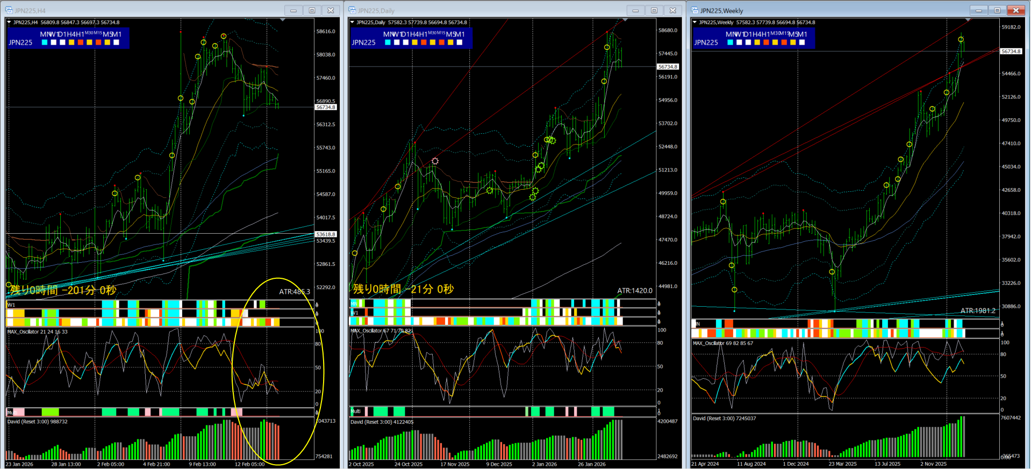This screenshot has height=469, width=1031.
Task: Click the MAX_Oscillator 21 24 16 33 label
Action: click(x=38, y=332)
